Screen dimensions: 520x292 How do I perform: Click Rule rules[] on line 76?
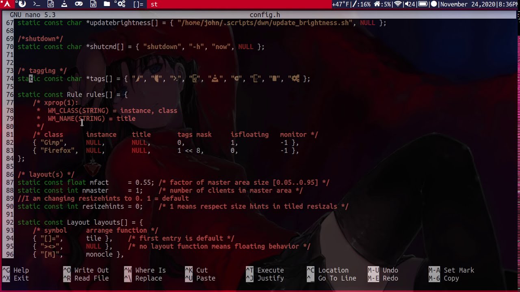coord(90,95)
